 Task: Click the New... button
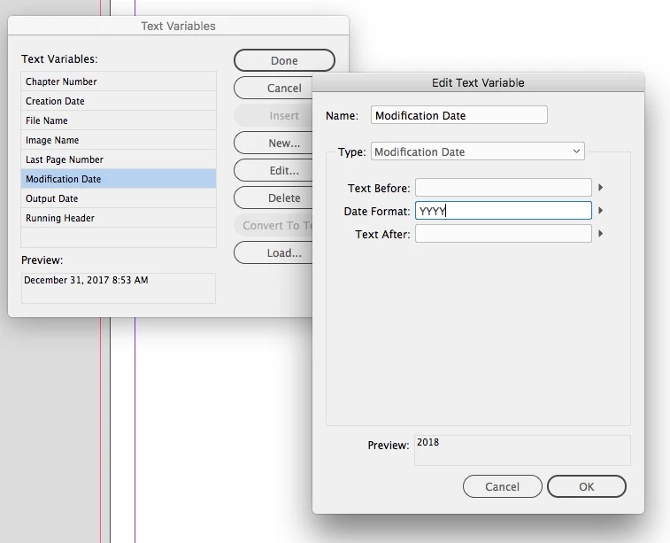pos(273,143)
